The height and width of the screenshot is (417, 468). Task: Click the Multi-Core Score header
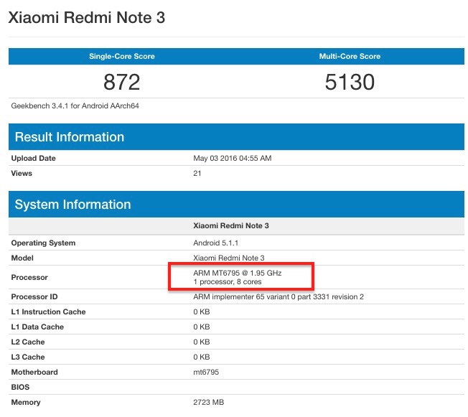(x=350, y=56)
